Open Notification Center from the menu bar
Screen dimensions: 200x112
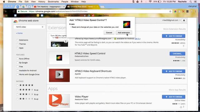point(195,2)
